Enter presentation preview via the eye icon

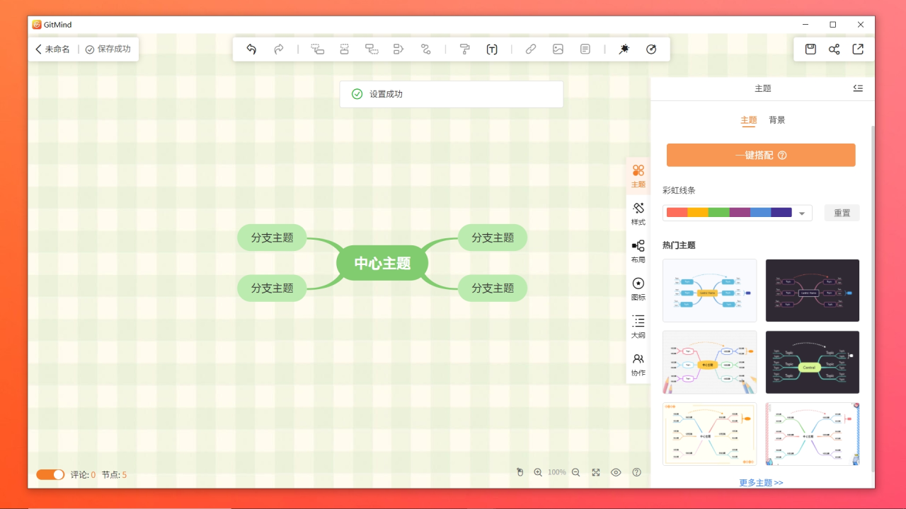coord(616,472)
